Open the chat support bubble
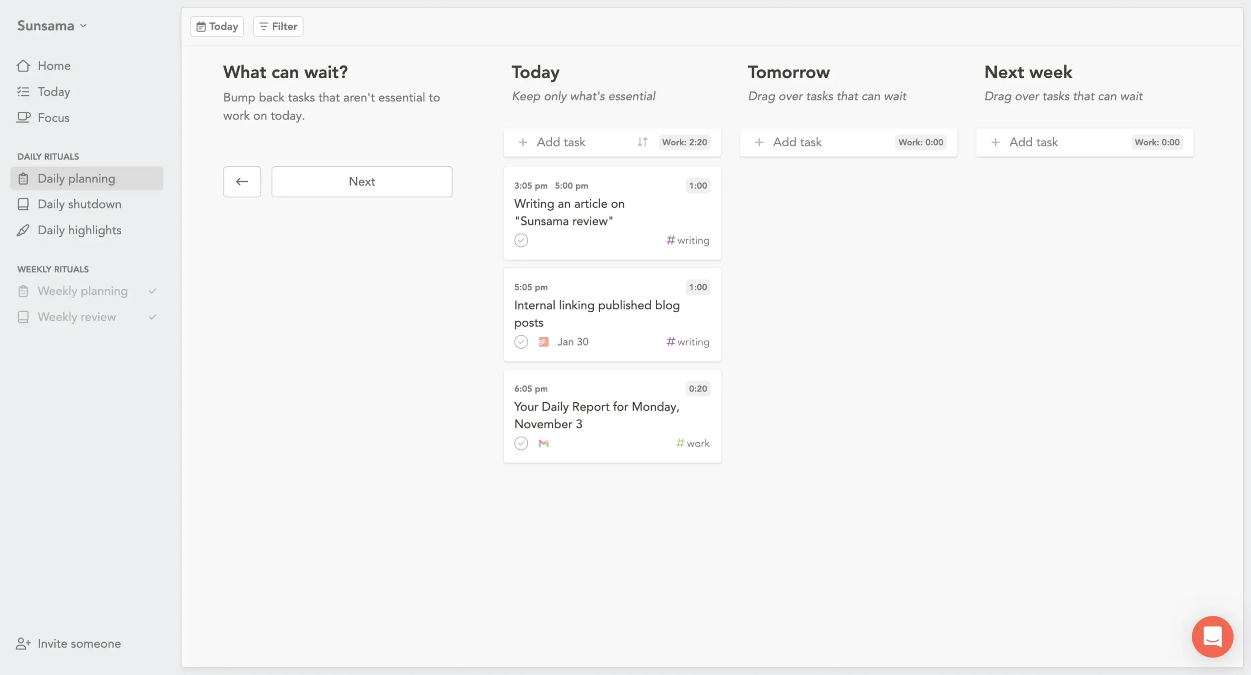The width and height of the screenshot is (1251, 675). (x=1212, y=636)
